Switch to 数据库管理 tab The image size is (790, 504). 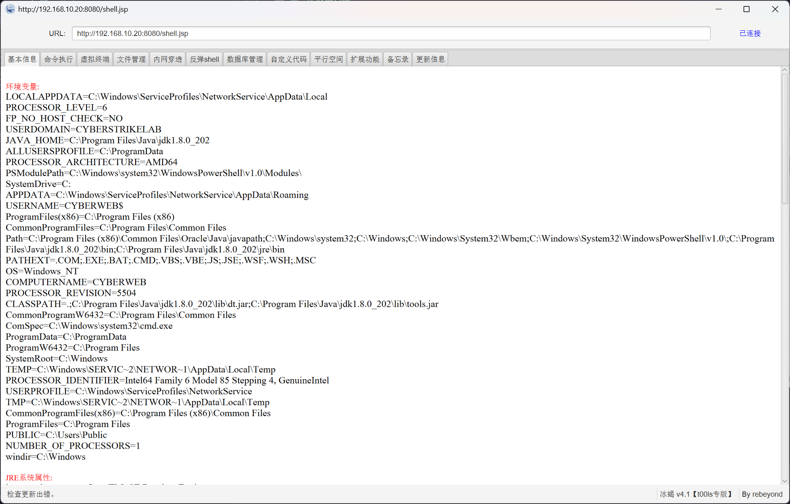pyautogui.click(x=245, y=59)
